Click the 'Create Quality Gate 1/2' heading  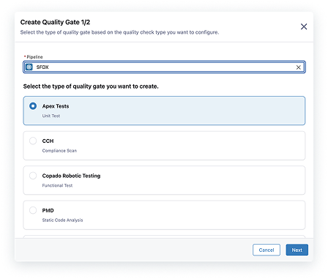[55, 22]
